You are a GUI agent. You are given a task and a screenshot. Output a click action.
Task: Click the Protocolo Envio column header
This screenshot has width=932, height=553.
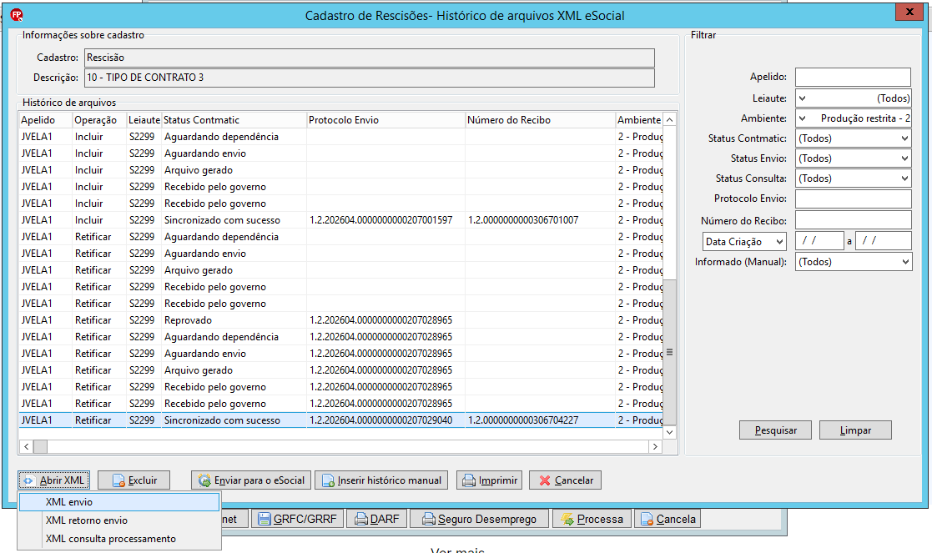pos(385,120)
